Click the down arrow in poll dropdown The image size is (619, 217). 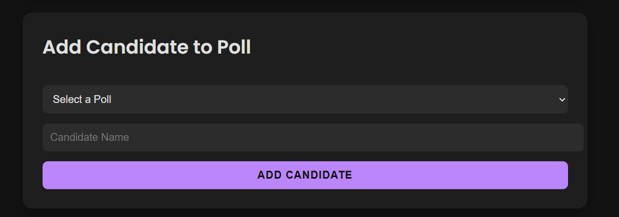[562, 99]
